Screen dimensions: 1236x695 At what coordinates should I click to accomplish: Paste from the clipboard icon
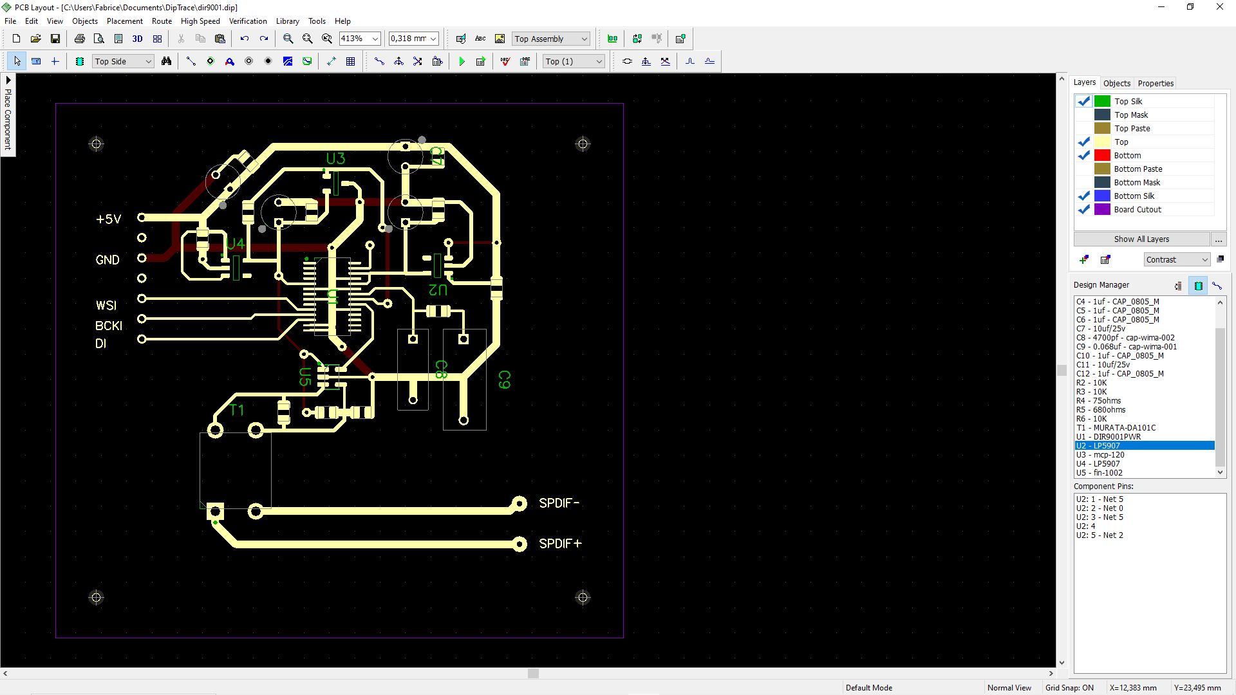pos(220,39)
